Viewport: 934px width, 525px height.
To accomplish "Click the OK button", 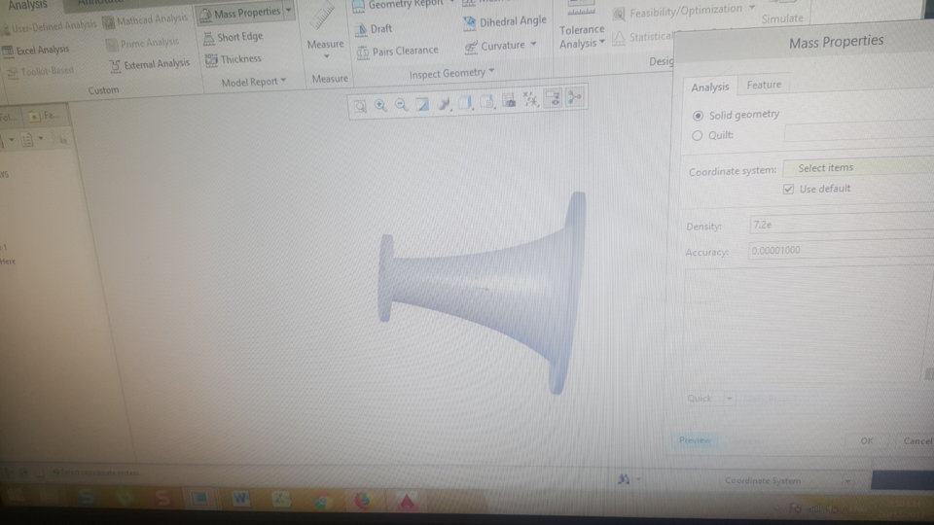I will point(867,440).
